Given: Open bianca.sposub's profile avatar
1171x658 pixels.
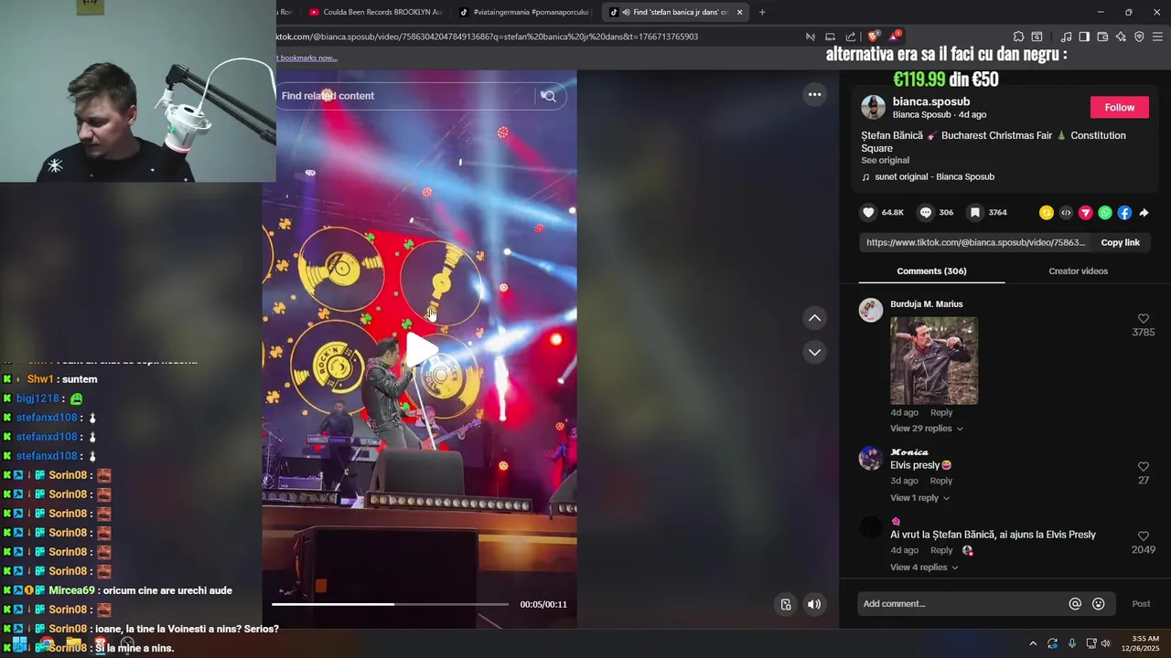Looking at the screenshot, I should point(873,107).
